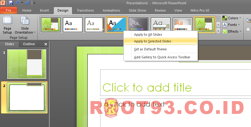Select the last highlighted green theme thumbnail

pyautogui.click(x=205, y=25)
